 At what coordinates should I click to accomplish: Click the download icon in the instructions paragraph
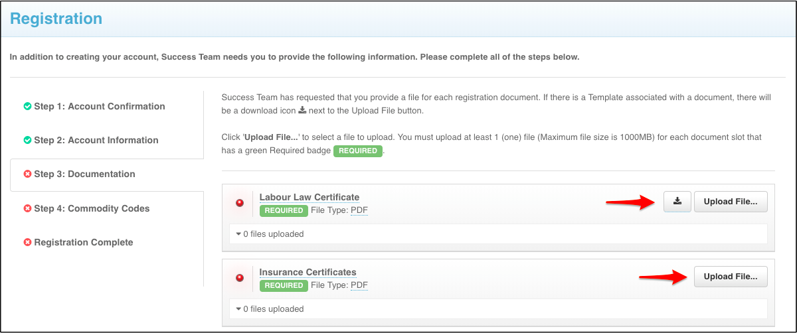tap(302, 110)
